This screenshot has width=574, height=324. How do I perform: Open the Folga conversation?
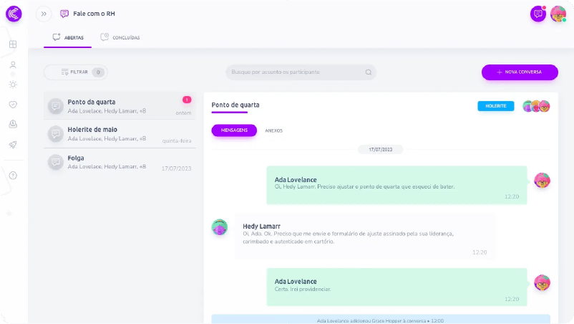tap(120, 163)
